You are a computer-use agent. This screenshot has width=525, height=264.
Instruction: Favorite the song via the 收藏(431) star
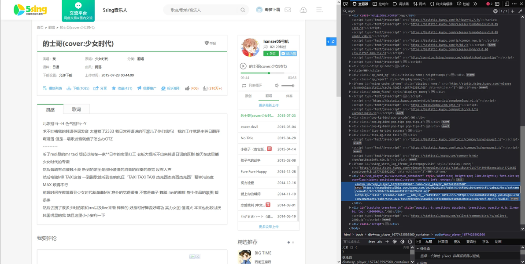[114, 88]
